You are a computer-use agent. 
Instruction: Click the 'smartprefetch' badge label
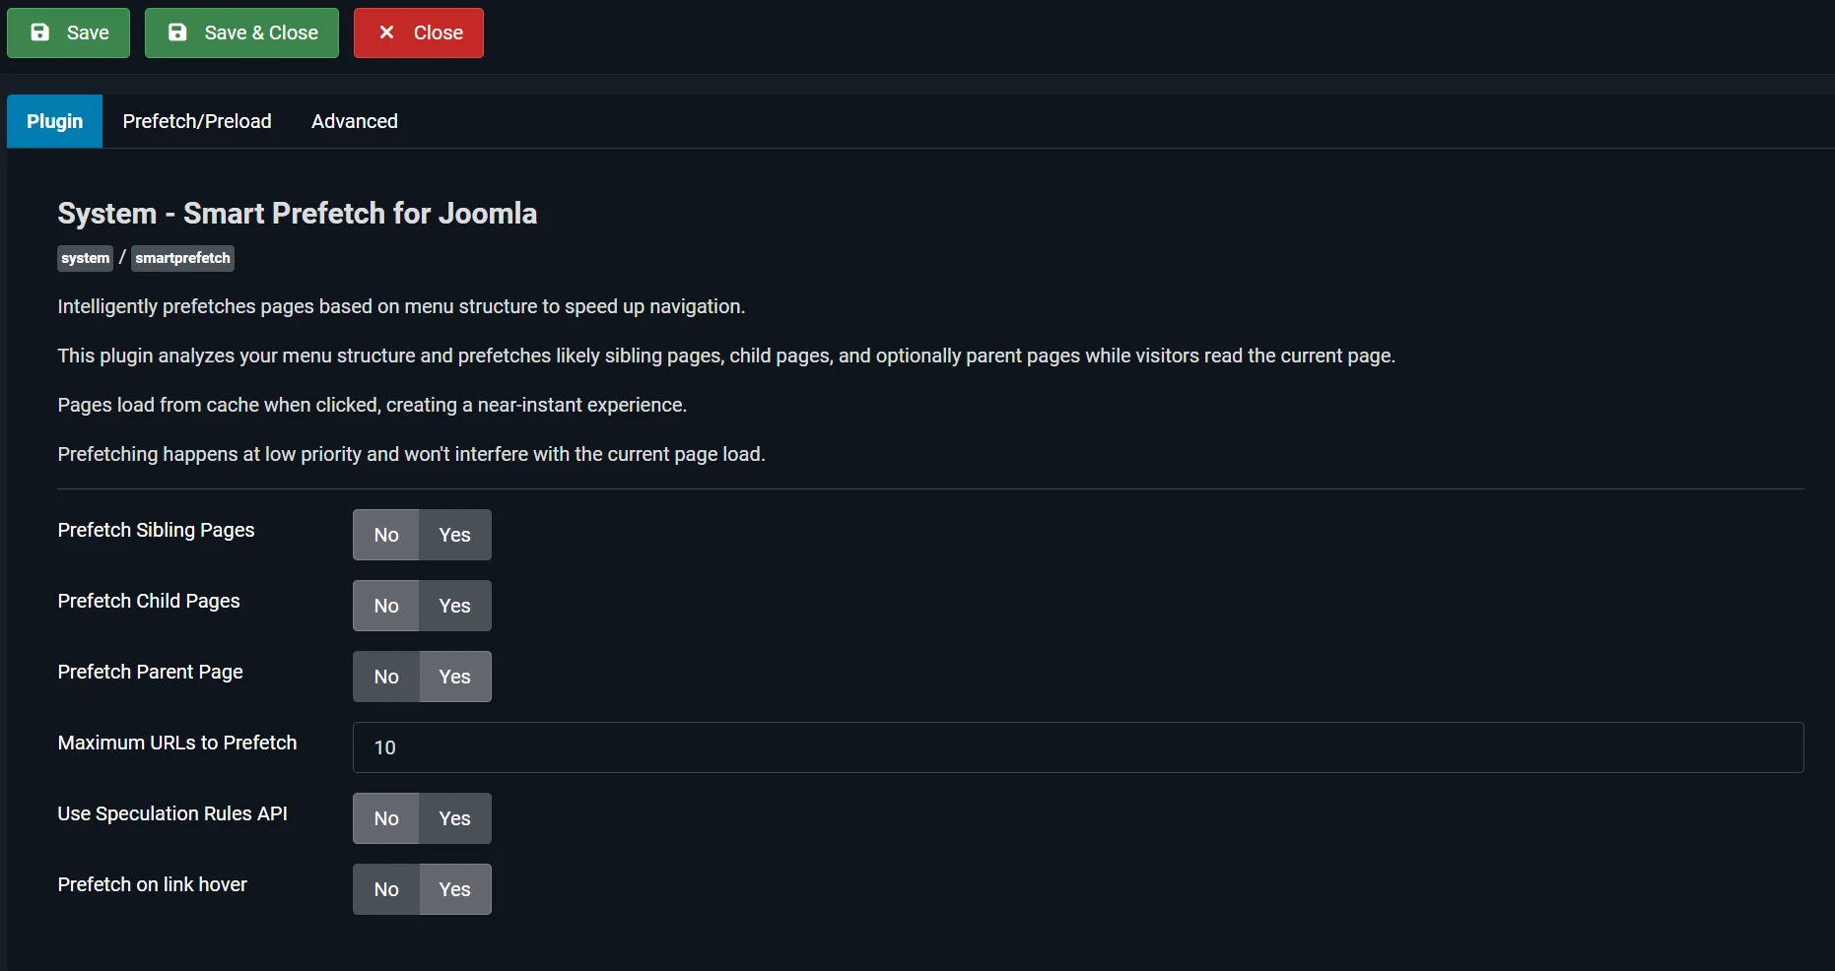pos(182,258)
